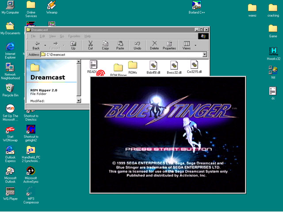Launch Outlook Express icon
The height and width of the screenshot is (212, 283).
point(10,154)
